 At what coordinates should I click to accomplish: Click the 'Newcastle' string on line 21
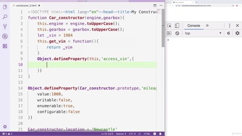point(104,129)
